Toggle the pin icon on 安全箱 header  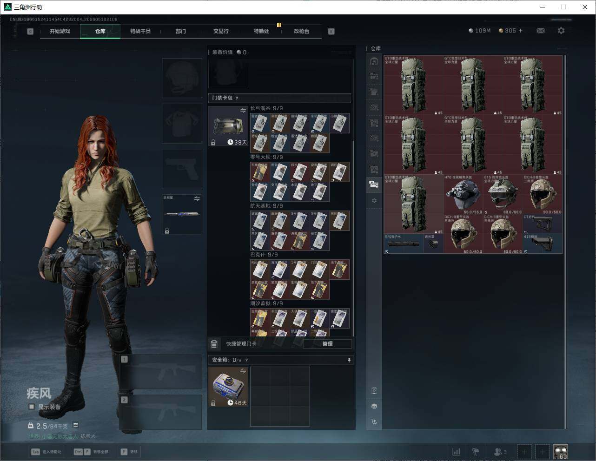click(x=349, y=360)
